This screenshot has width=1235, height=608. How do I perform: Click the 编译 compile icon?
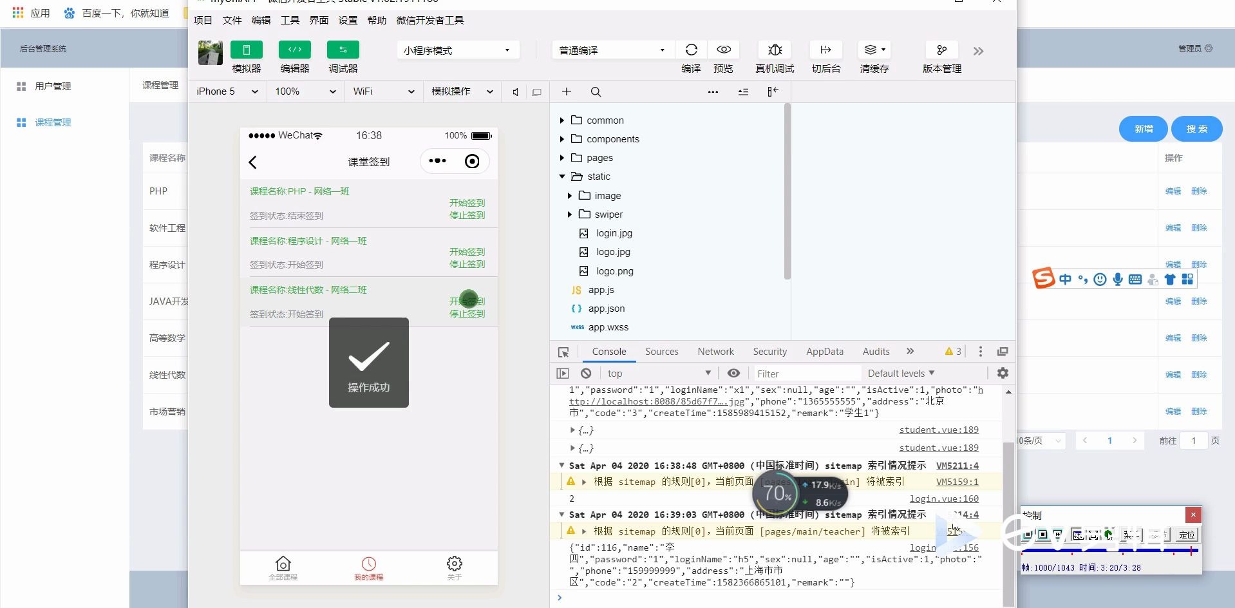(x=691, y=50)
